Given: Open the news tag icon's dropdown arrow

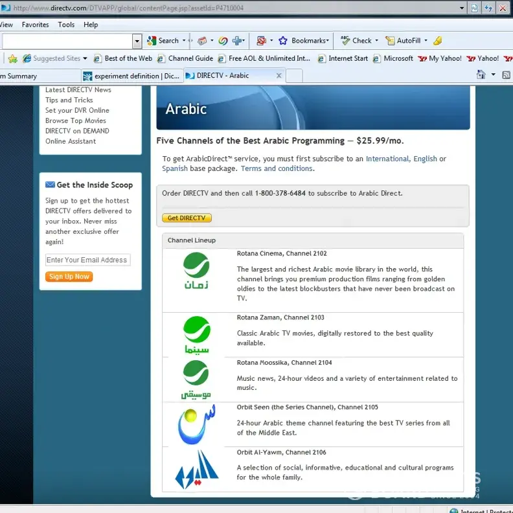Looking at the screenshot, I should (212, 41).
